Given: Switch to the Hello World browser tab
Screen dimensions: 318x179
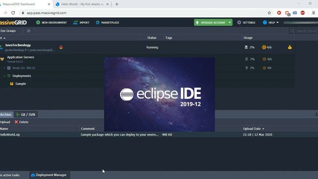Looking at the screenshot, I should click(x=82, y=4).
